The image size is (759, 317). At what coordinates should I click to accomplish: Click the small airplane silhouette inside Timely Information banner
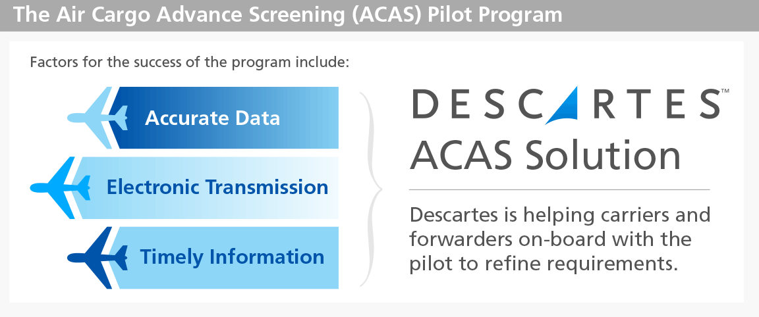coord(119,258)
